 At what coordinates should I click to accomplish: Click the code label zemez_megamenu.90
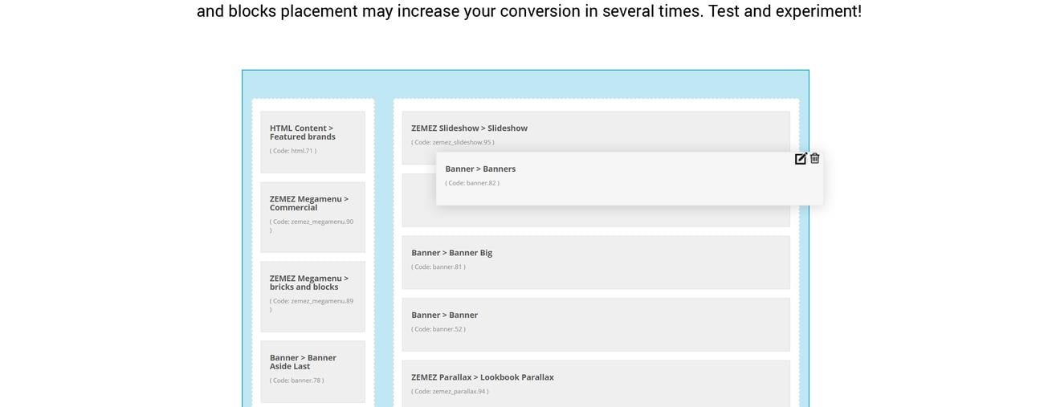[x=312, y=226]
